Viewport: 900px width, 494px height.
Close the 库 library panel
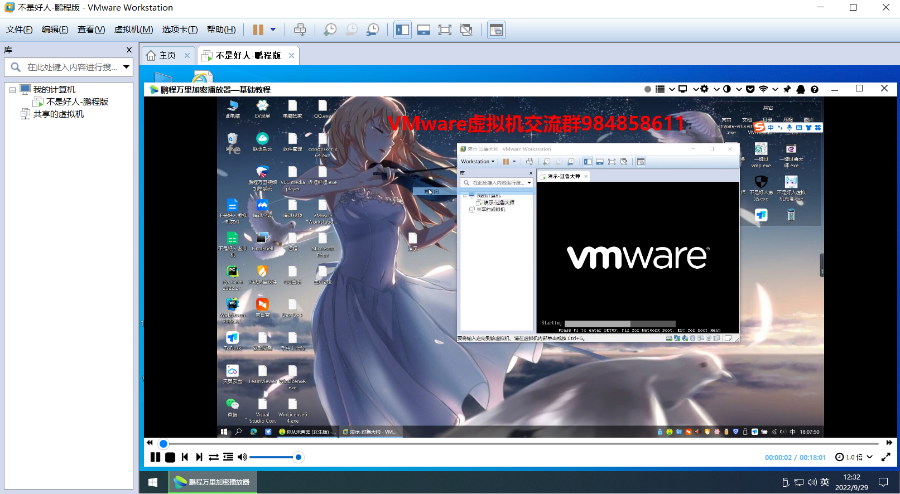[129, 50]
